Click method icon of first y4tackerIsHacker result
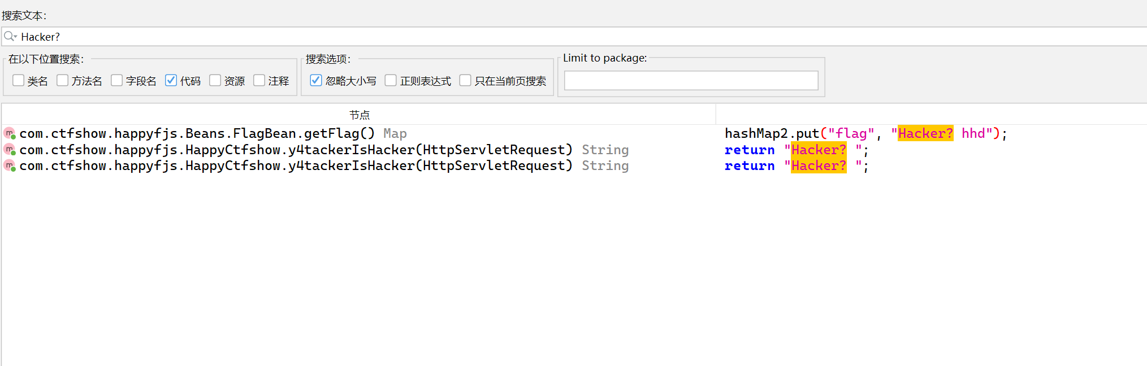Image resolution: width=1147 pixels, height=366 pixels. click(10, 150)
